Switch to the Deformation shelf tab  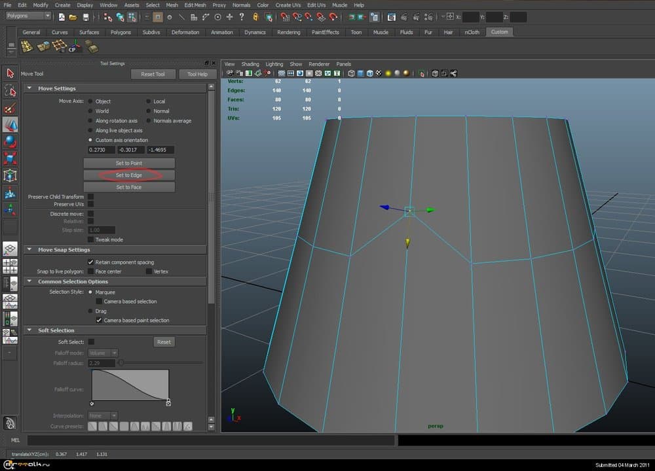(x=185, y=32)
